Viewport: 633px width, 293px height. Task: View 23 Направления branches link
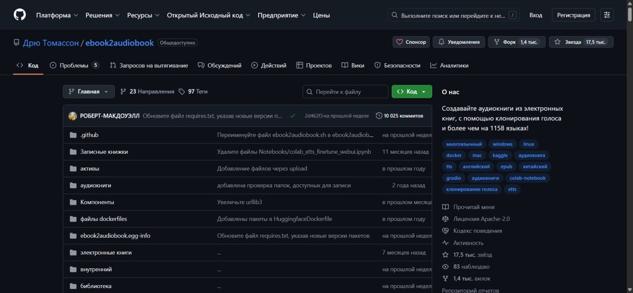coord(147,92)
